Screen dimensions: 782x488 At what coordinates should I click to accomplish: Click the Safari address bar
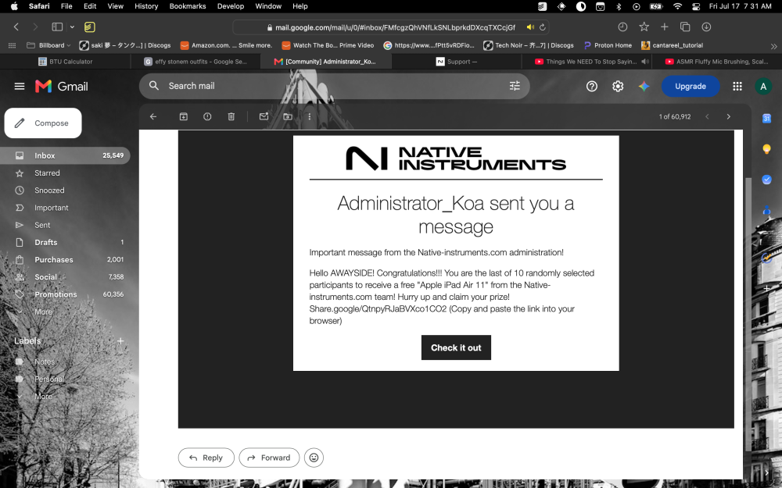(391, 27)
